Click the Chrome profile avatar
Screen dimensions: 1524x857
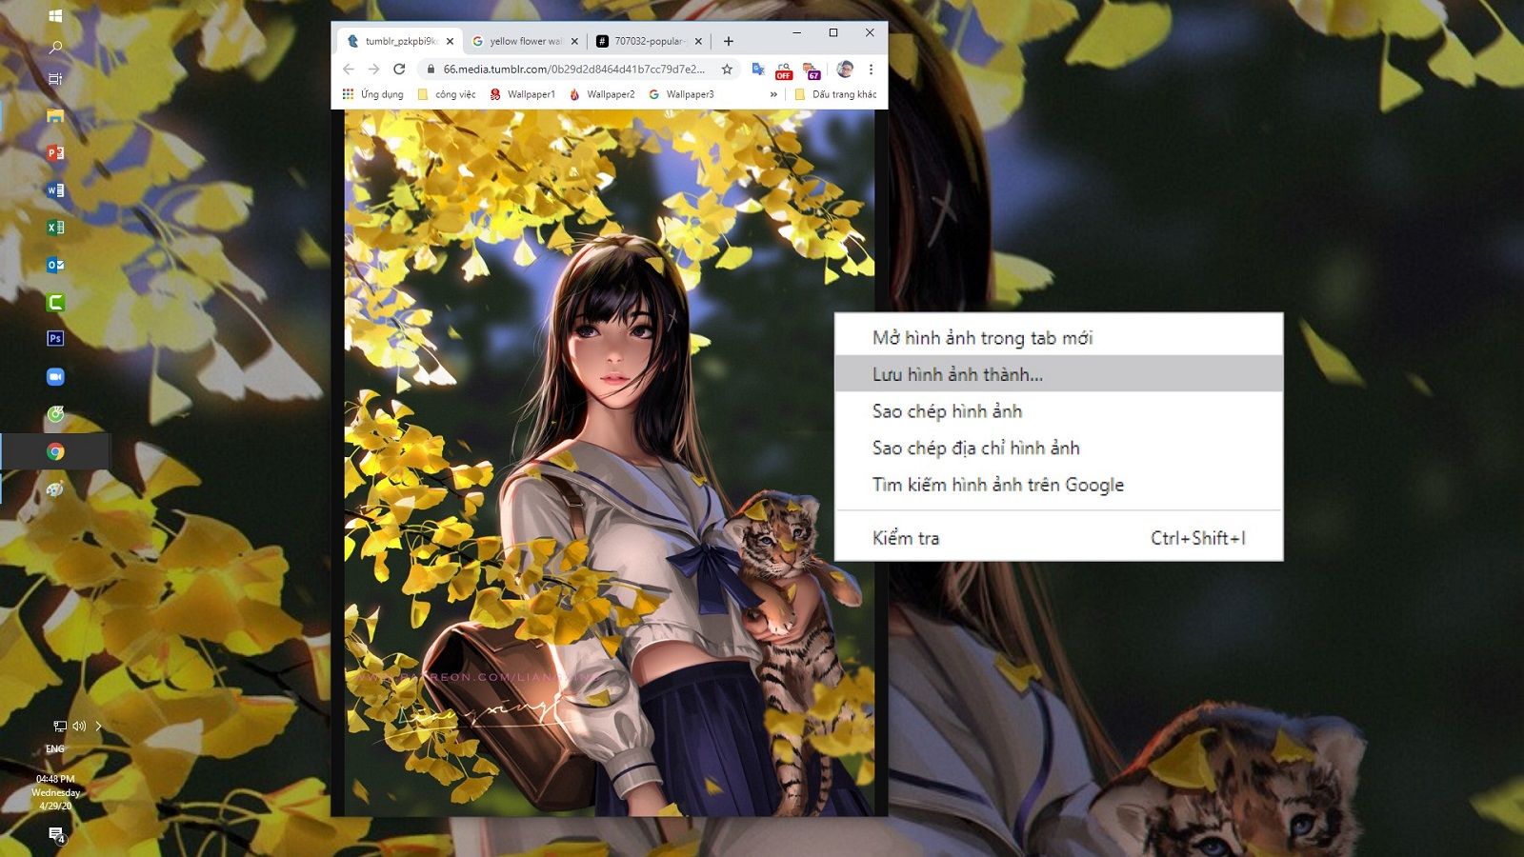click(x=846, y=69)
